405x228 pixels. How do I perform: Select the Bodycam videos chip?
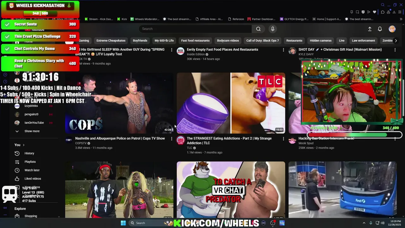228,41
